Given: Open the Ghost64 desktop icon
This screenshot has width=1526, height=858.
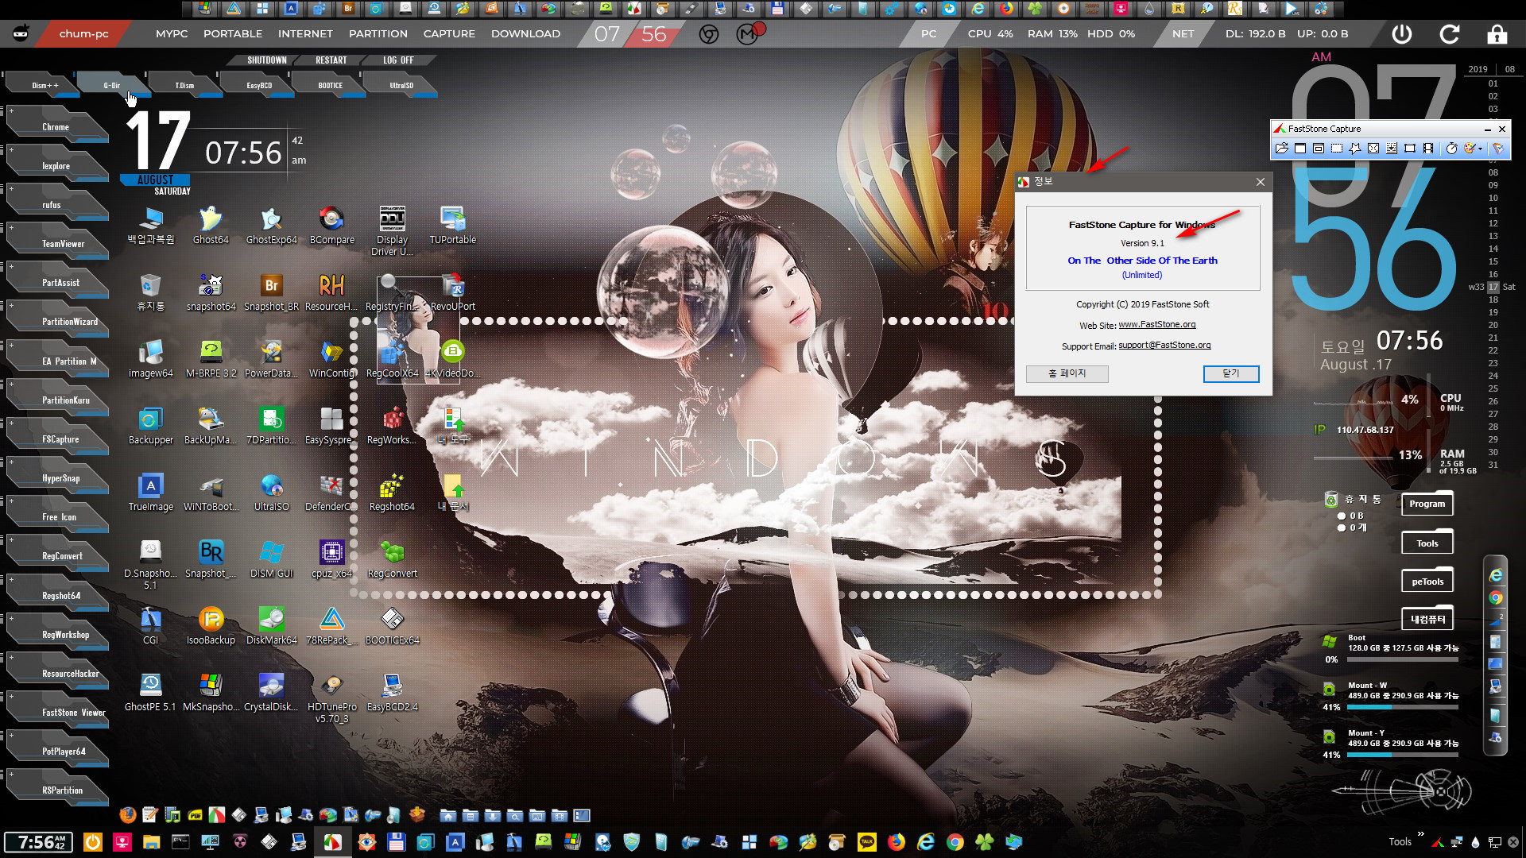Looking at the screenshot, I should 211,226.
